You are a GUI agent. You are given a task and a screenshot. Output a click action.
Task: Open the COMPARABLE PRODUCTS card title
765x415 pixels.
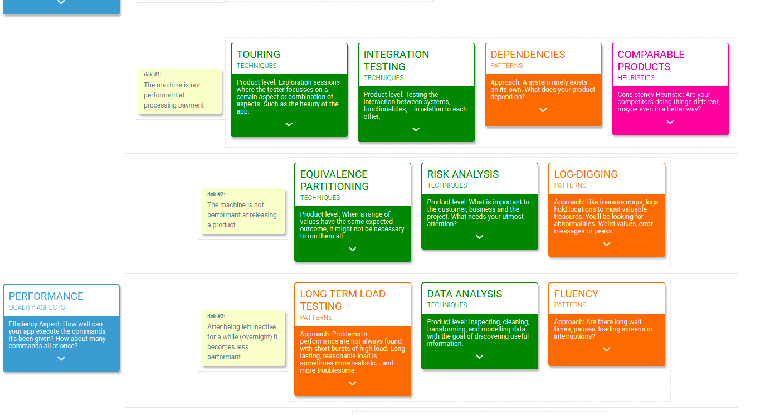point(651,61)
